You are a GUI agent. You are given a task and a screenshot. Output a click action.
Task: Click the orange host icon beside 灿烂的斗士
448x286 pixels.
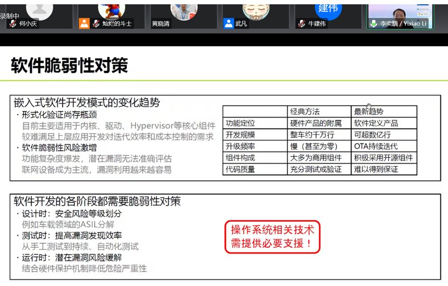[84, 24]
